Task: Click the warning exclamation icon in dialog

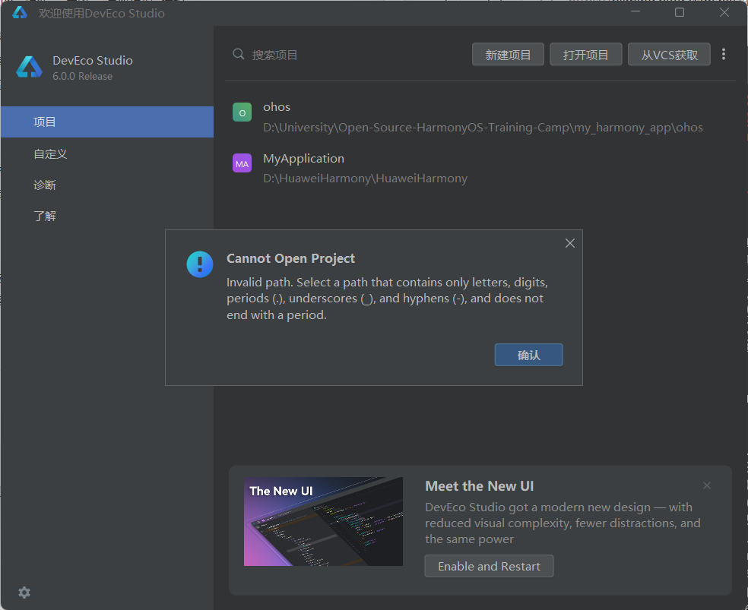Action: point(200,264)
